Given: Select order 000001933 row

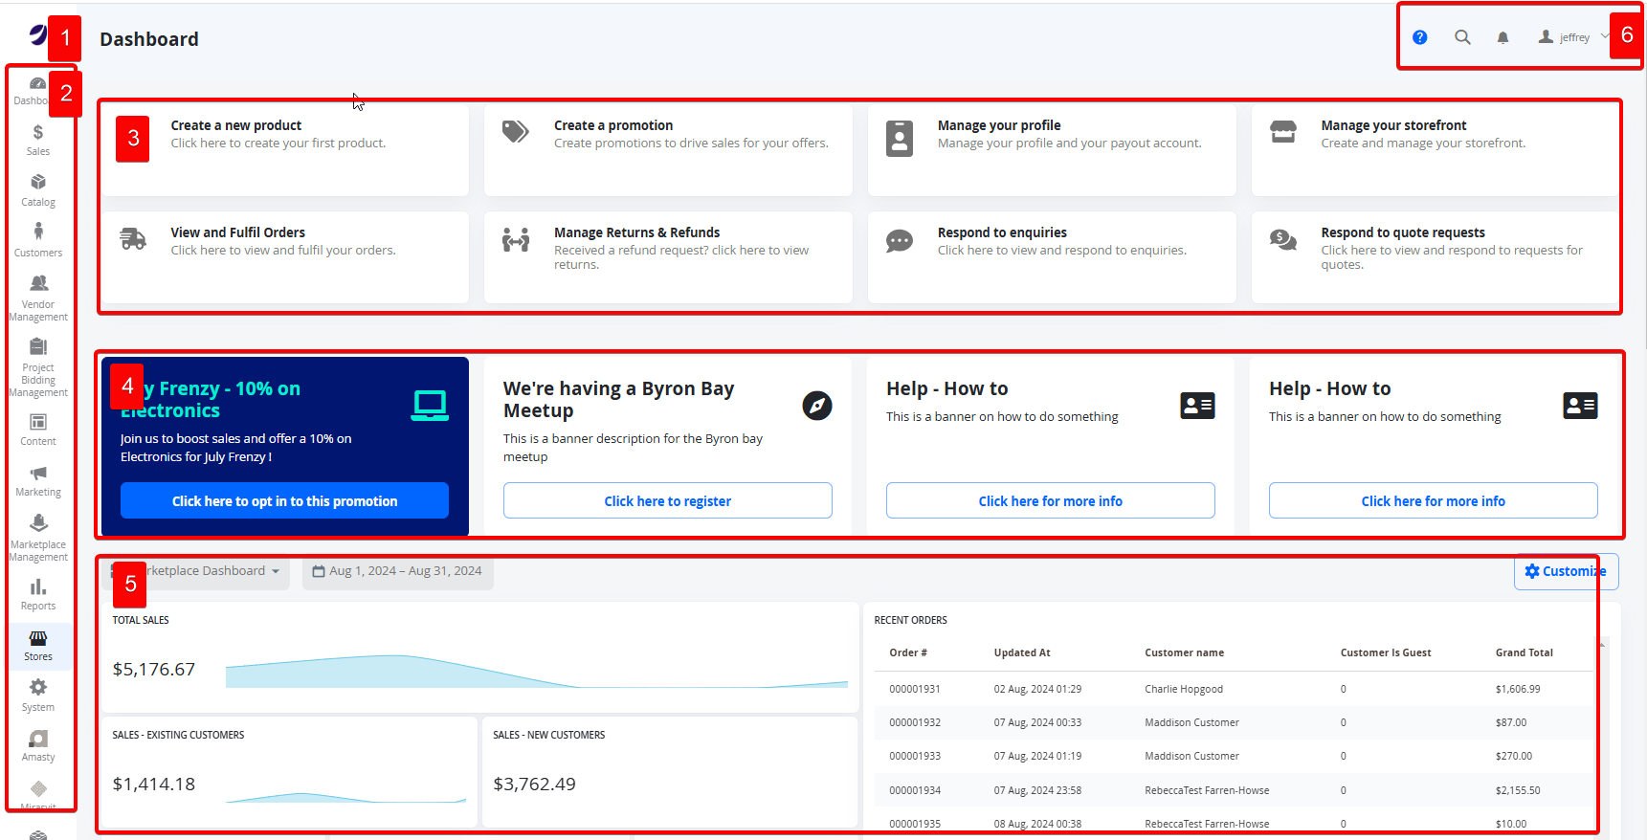Looking at the screenshot, I should point(1234,756).
